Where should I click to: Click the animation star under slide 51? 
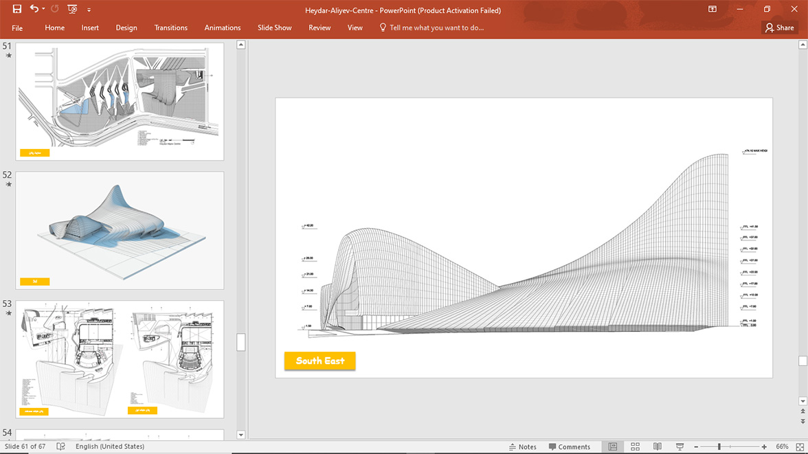click(x=8, y=56)
